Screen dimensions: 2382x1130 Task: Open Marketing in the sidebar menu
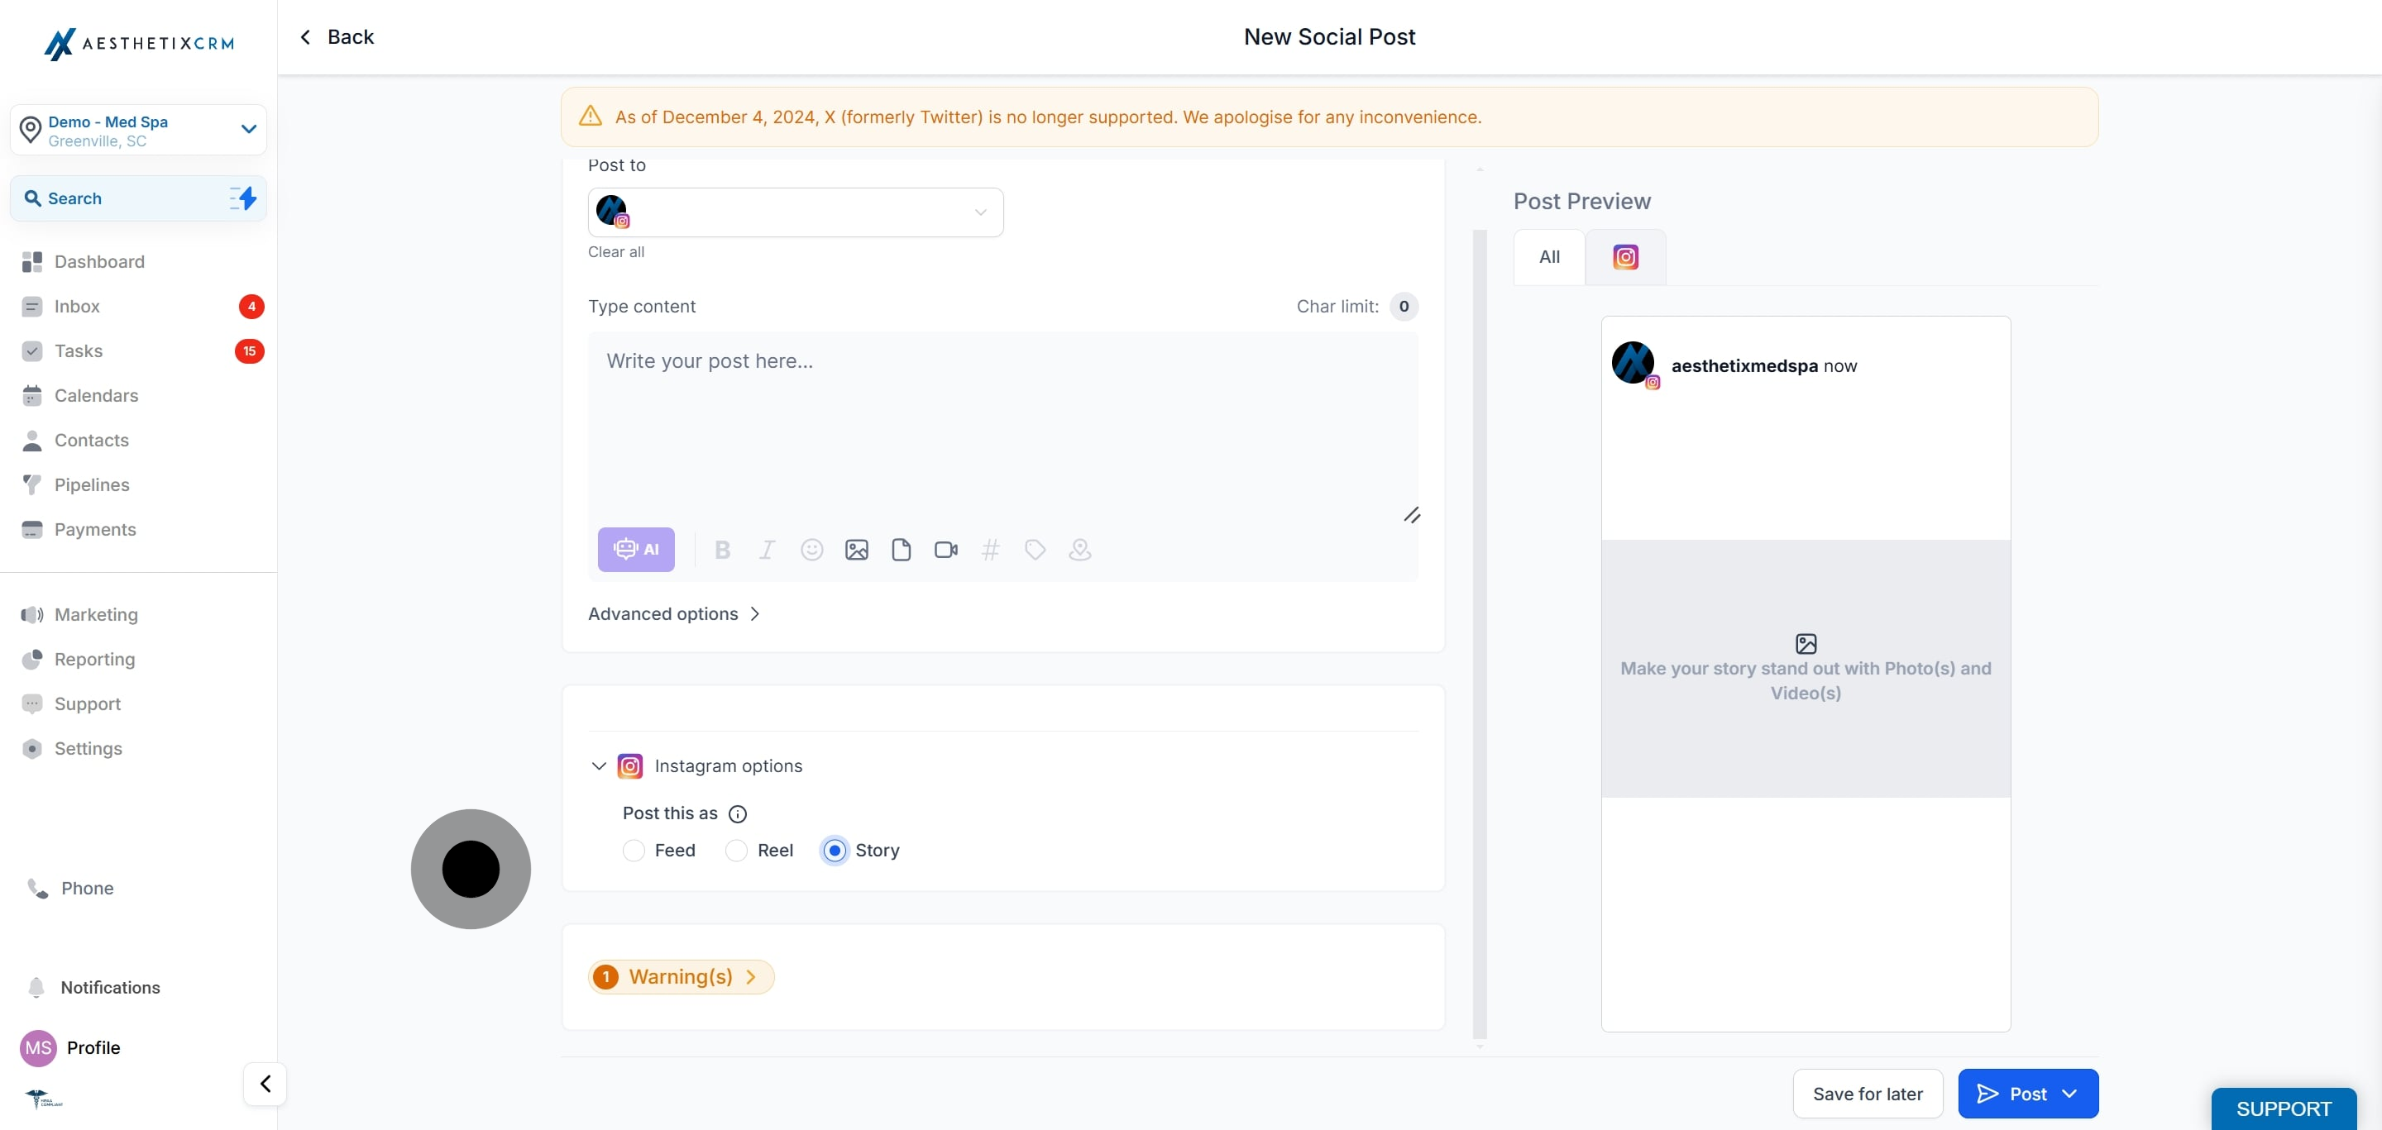click(96, 614)
